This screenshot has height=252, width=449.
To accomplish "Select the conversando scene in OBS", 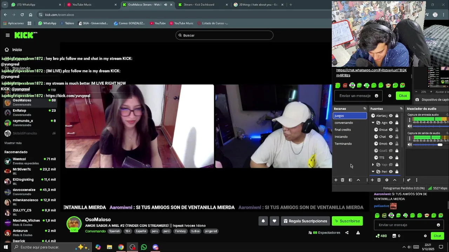I will (x=350, y=123).
